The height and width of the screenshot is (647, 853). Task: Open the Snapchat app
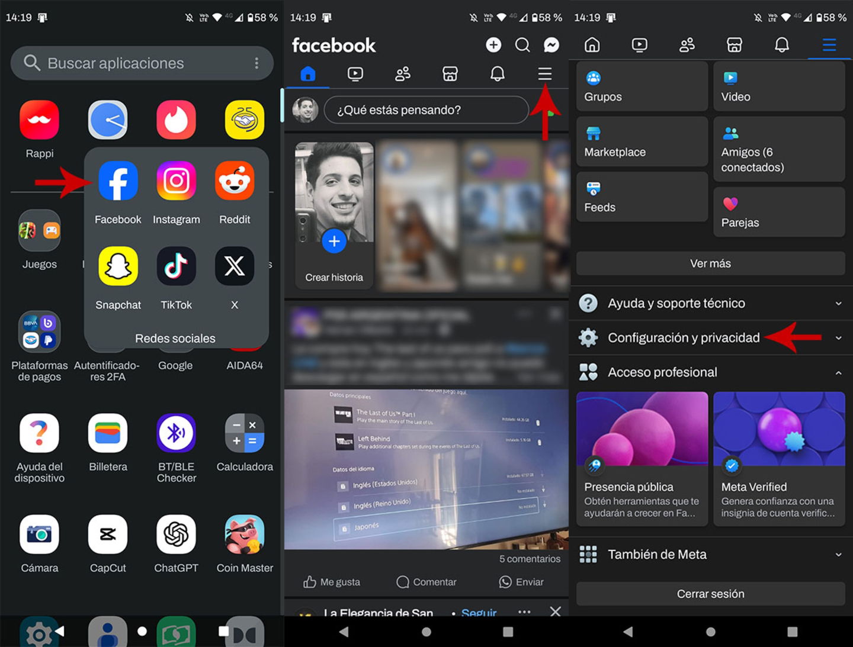(118, 266)
